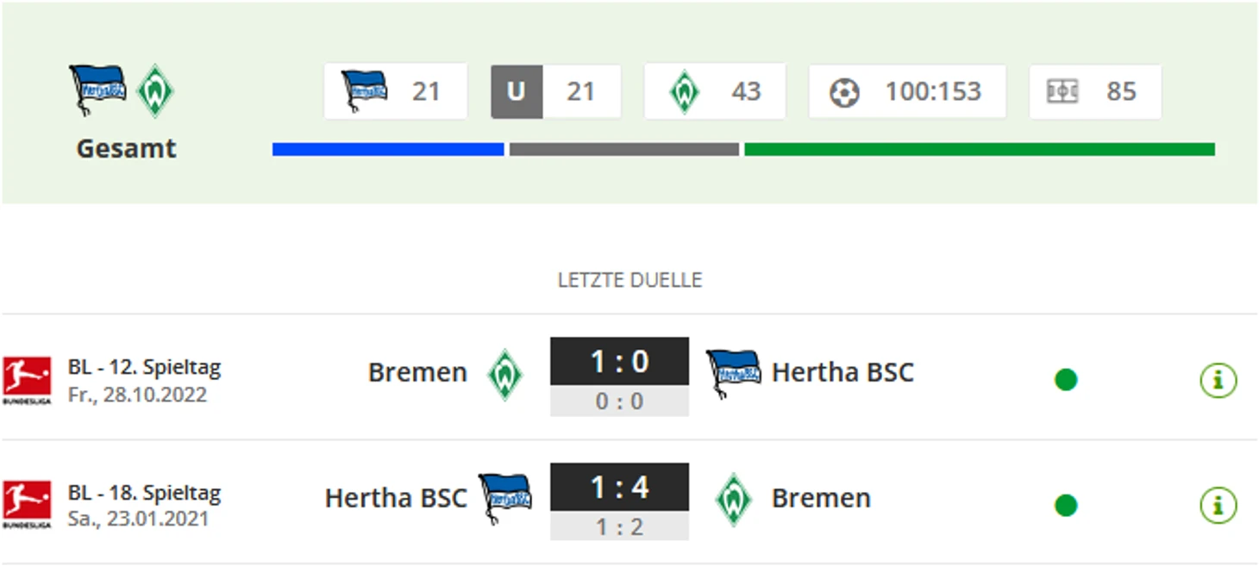
Task: Click Hertha BSC home team name in 2021 match
Action: point(396,498)
